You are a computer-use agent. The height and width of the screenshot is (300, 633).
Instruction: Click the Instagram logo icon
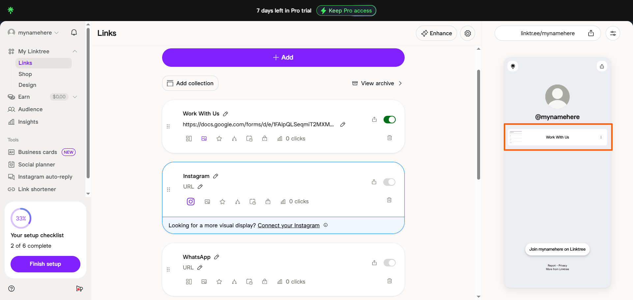coord(191,201)
